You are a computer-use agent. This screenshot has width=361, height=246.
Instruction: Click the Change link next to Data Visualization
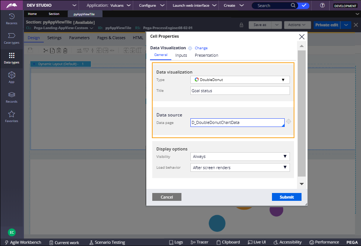201,48
